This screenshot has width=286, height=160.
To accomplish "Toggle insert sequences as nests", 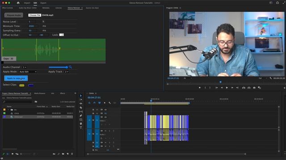I will (x=89, y=103).
